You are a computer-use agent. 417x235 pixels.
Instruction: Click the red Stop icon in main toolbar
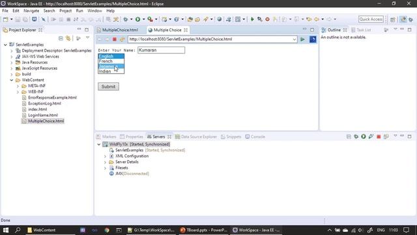[268, 19]
